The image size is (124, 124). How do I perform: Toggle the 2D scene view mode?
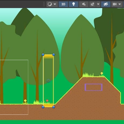click(63, 4)
